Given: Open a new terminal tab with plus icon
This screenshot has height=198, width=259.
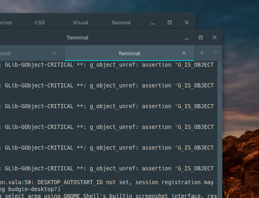Looking at the screenshot, I should [201, 53].
